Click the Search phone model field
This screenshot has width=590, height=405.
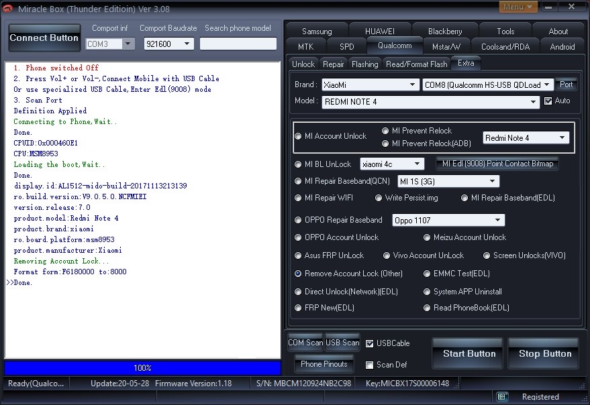(x=238, y=44)
